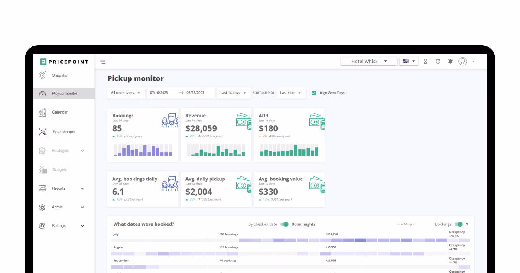Click the Avg. booking value $330

pos(268,192)
